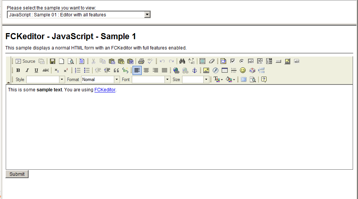Open the Size dropdown
Image resolution: width=358 pixels, height=199 pixels.
point(196,80)
